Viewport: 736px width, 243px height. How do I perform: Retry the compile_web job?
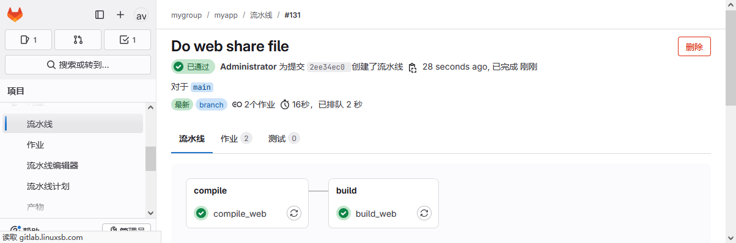(294, 213)
